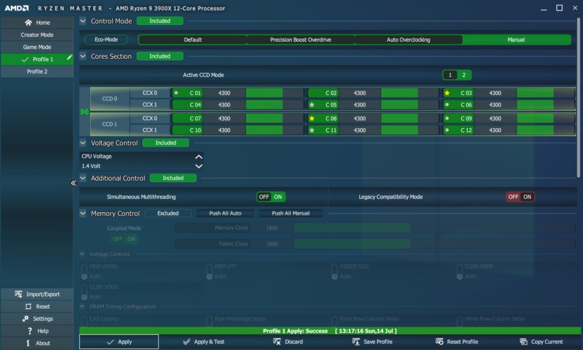Collapse the Cores Section chevron
583x350 pixels.
pyautogui.click(x=83, y=56)
